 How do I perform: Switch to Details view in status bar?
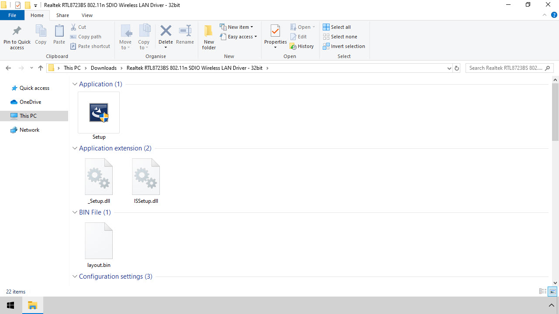tap(543, 291)
